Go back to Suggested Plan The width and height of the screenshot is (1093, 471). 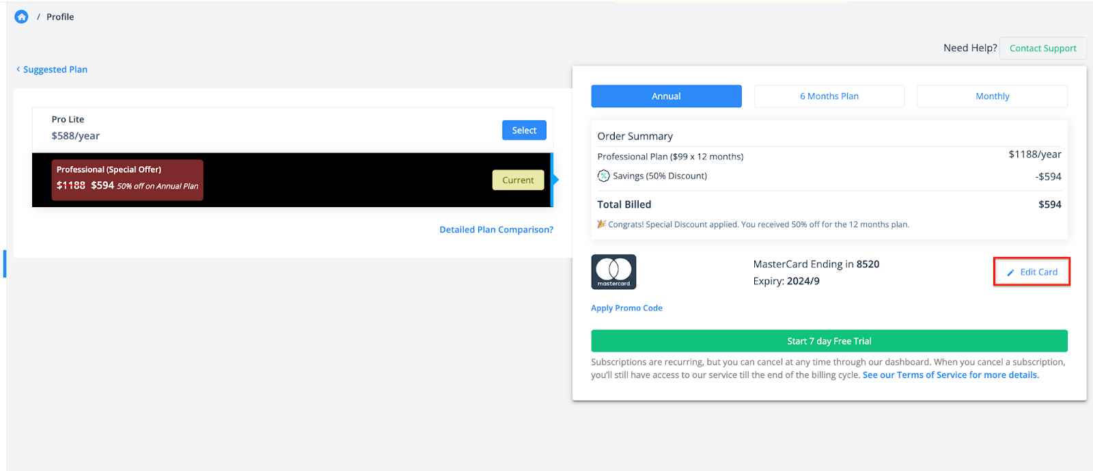coord(55,69)
